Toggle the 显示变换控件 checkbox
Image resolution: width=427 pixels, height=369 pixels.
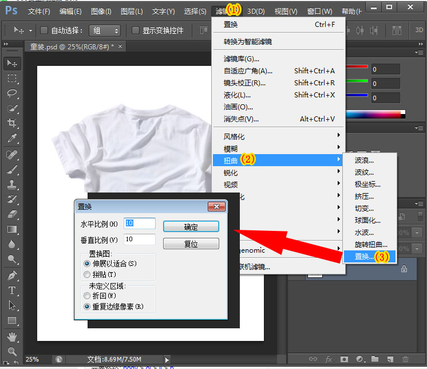(x=135, y=30)
